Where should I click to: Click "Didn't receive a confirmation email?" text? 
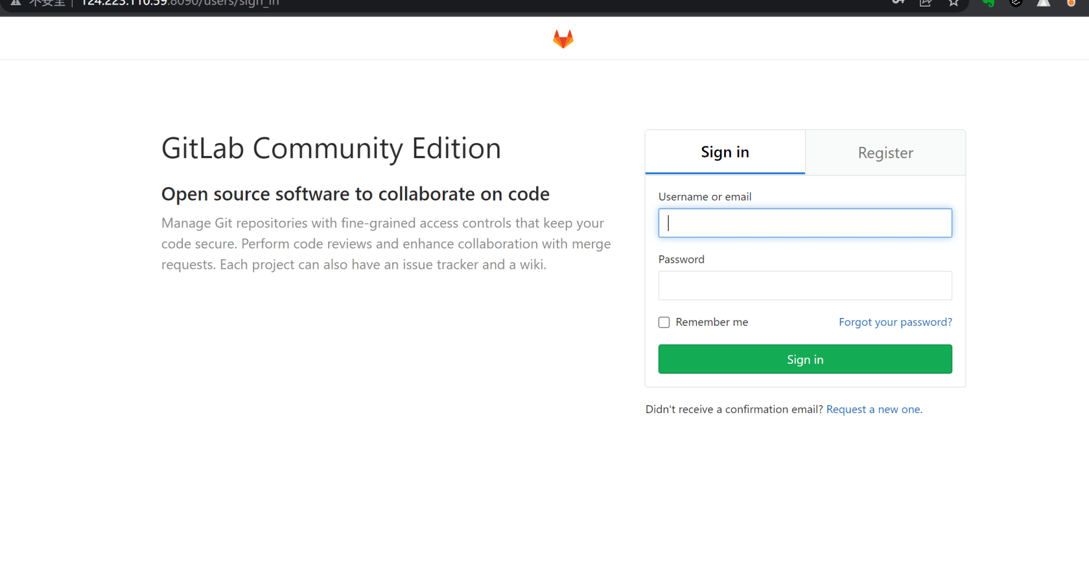[734, 409]
